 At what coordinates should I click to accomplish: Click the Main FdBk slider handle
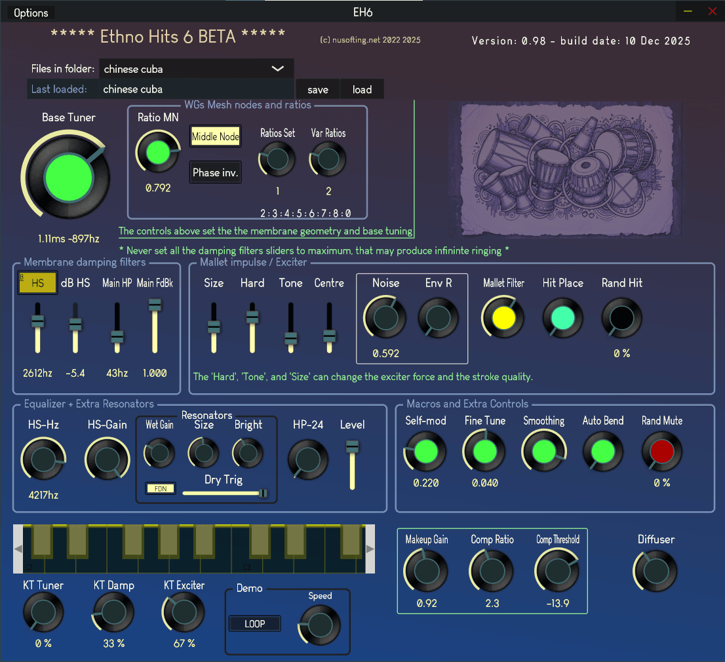point(155,305)
